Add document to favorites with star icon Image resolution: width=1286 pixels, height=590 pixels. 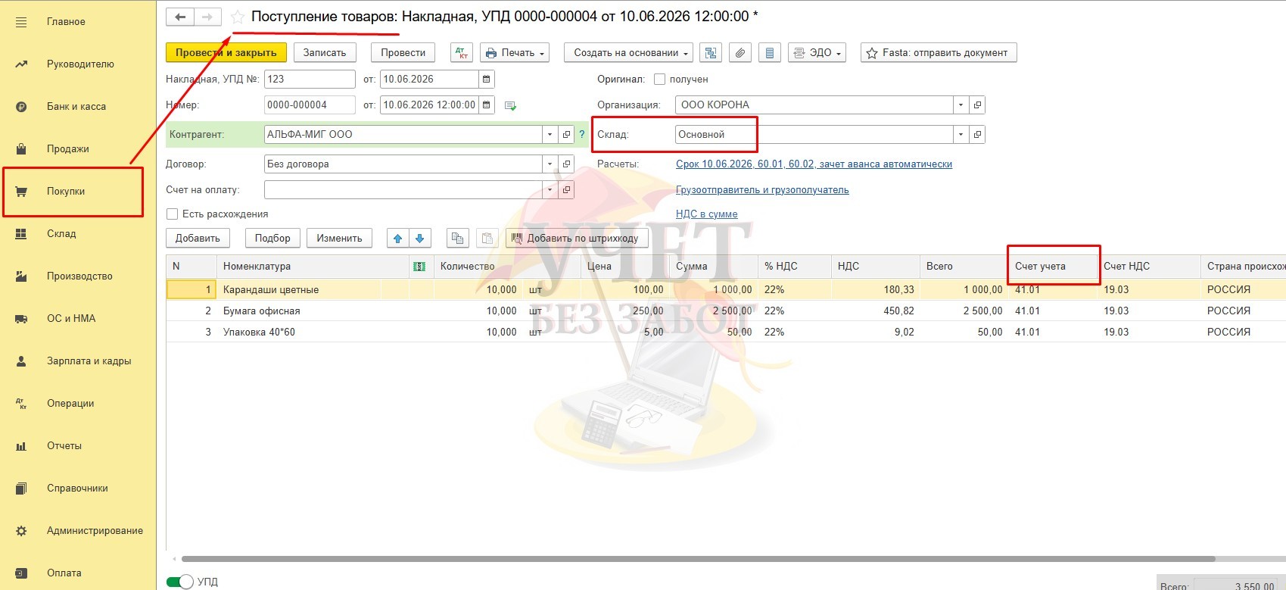point(237,17)
